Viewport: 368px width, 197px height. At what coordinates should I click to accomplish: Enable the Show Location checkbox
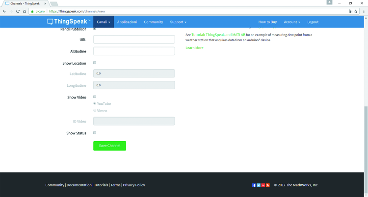[95, 63]
